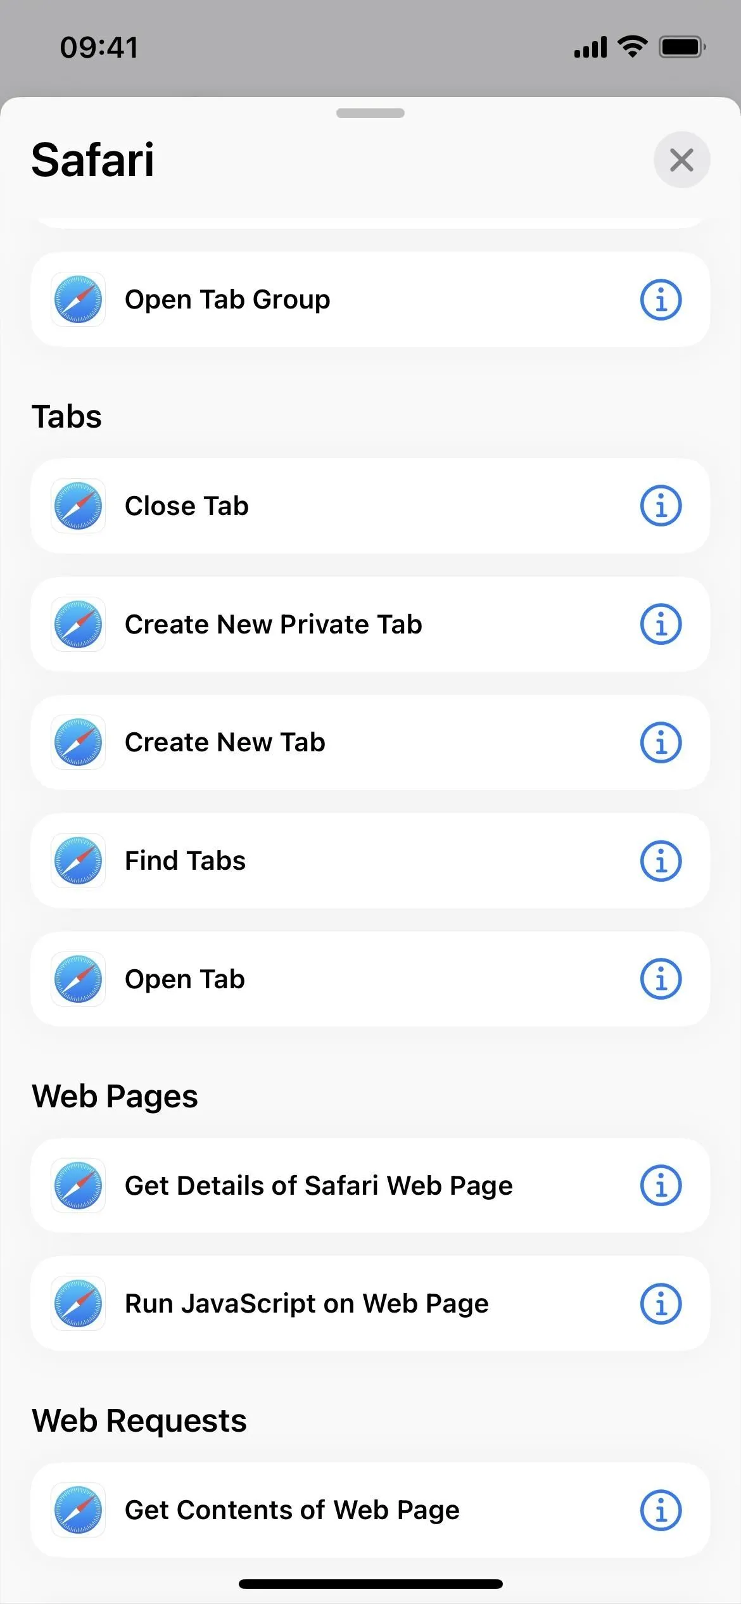Add the Open Tab Group action
This screenshot has width=741, height=1604.
tap(370, 300)
